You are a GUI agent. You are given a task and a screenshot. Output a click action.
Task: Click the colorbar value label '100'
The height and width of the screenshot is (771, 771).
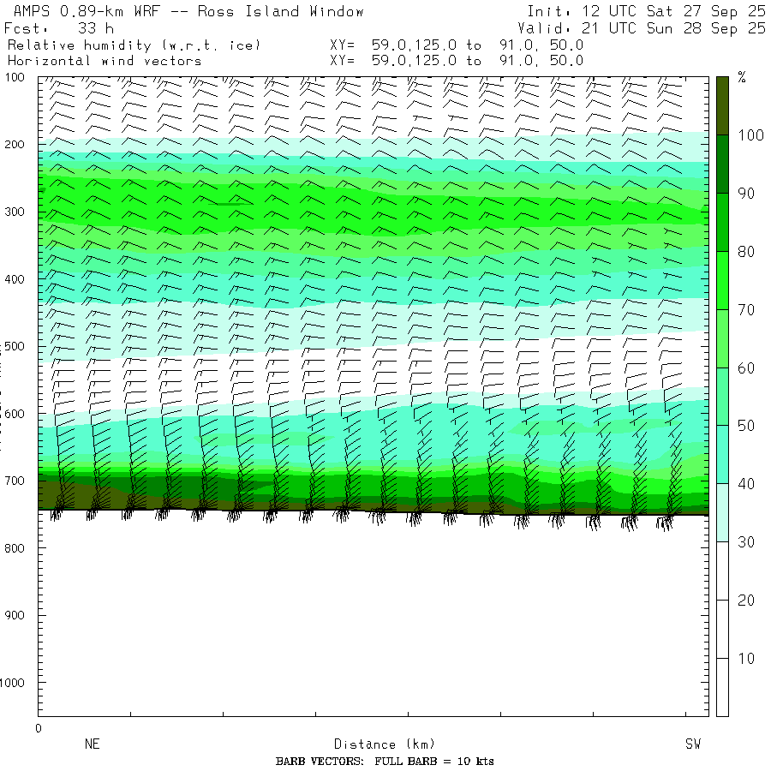coord(750,135)
